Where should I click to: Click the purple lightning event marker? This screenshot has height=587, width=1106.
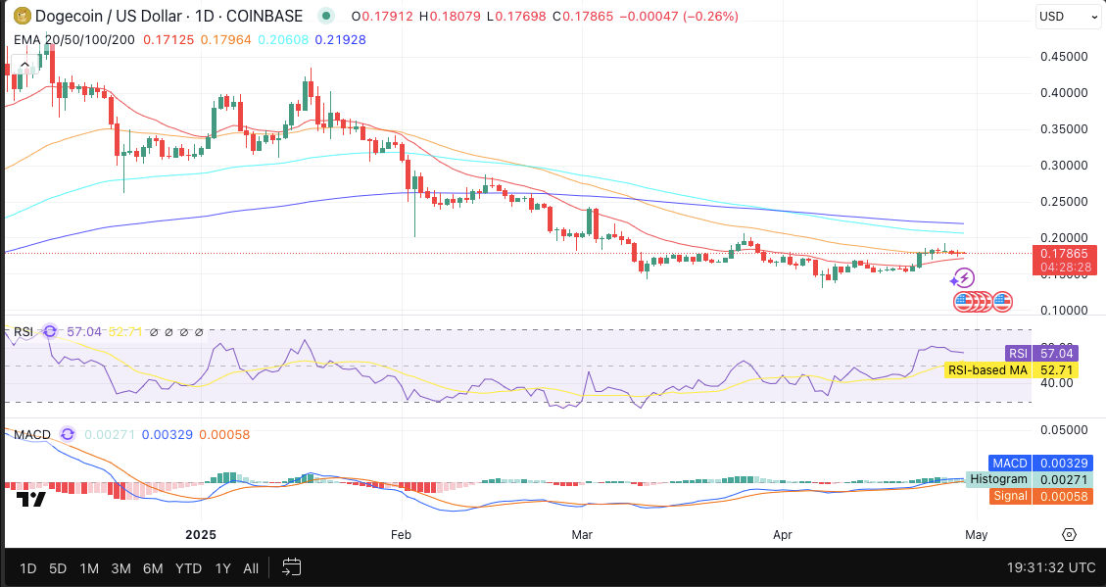click(x=963, y=278)
